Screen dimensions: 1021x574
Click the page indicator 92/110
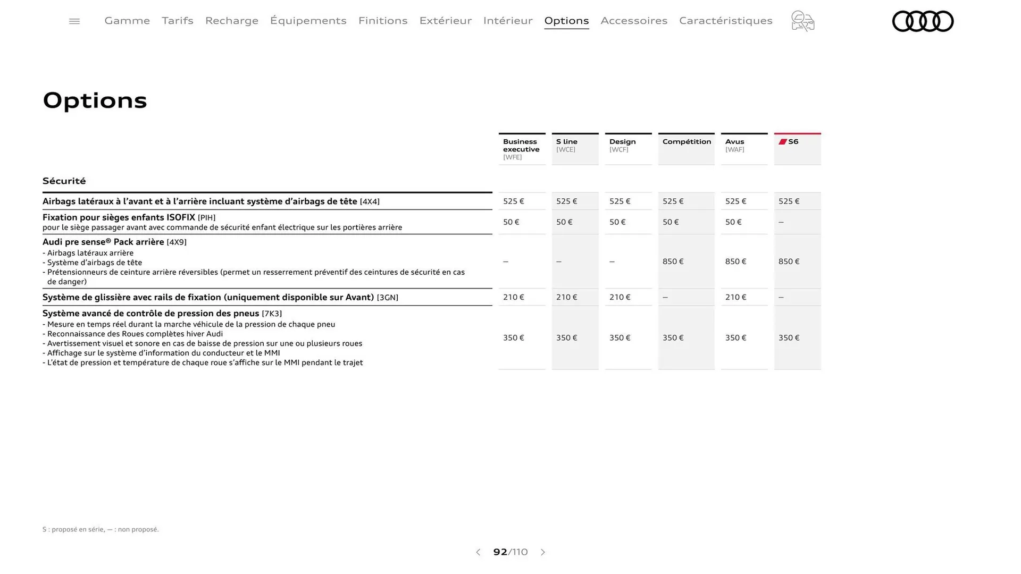[510, 552]
